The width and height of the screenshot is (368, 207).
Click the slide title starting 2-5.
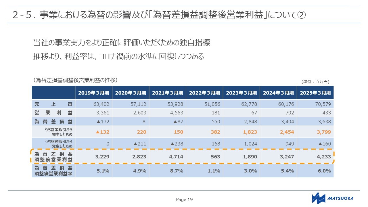click(x=159, y=15)
